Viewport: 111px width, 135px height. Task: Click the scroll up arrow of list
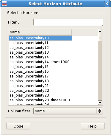[x=100, y=31]
